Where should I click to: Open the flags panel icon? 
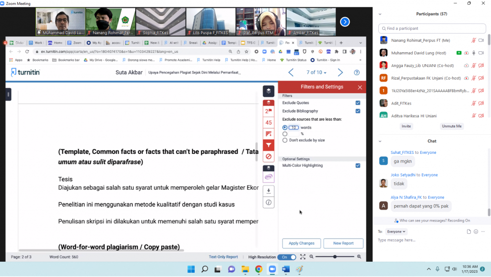coord(269,111)
